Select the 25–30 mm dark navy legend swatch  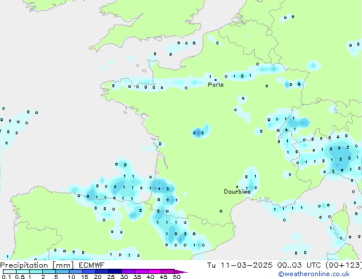click(x=115, y=272)
